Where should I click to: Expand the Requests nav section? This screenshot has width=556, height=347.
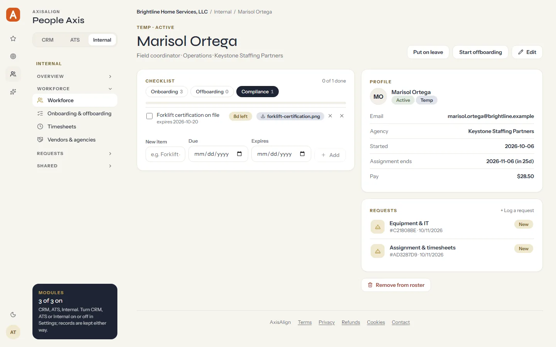point(75,153)
